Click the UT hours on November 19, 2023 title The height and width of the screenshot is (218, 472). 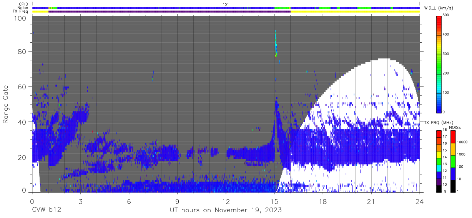pyautogui.click(x=226, y=210)
